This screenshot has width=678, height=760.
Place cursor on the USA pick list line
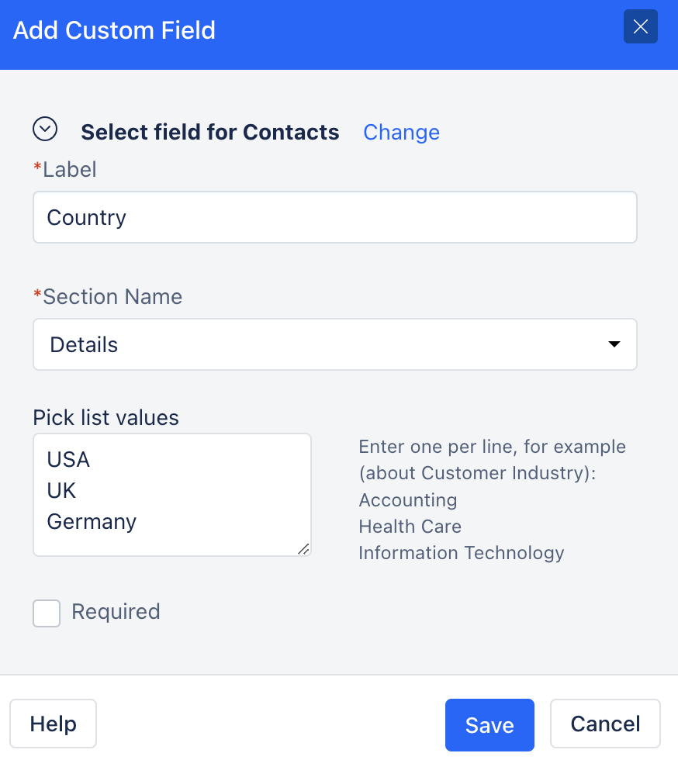tap(68, 459)
